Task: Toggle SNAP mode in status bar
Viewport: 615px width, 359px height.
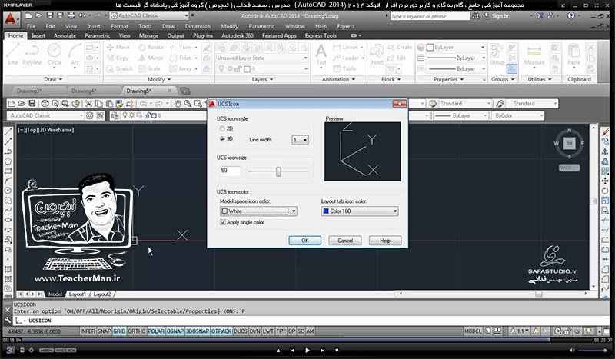Action: point(105,331)
